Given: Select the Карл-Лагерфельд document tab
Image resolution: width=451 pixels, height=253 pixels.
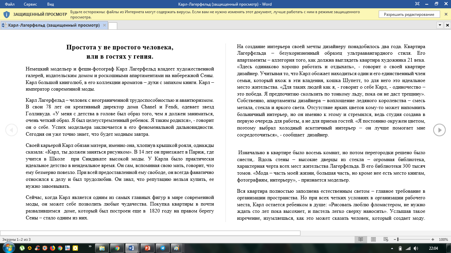Looking at the screenshot, I should [x=54, y=25].
